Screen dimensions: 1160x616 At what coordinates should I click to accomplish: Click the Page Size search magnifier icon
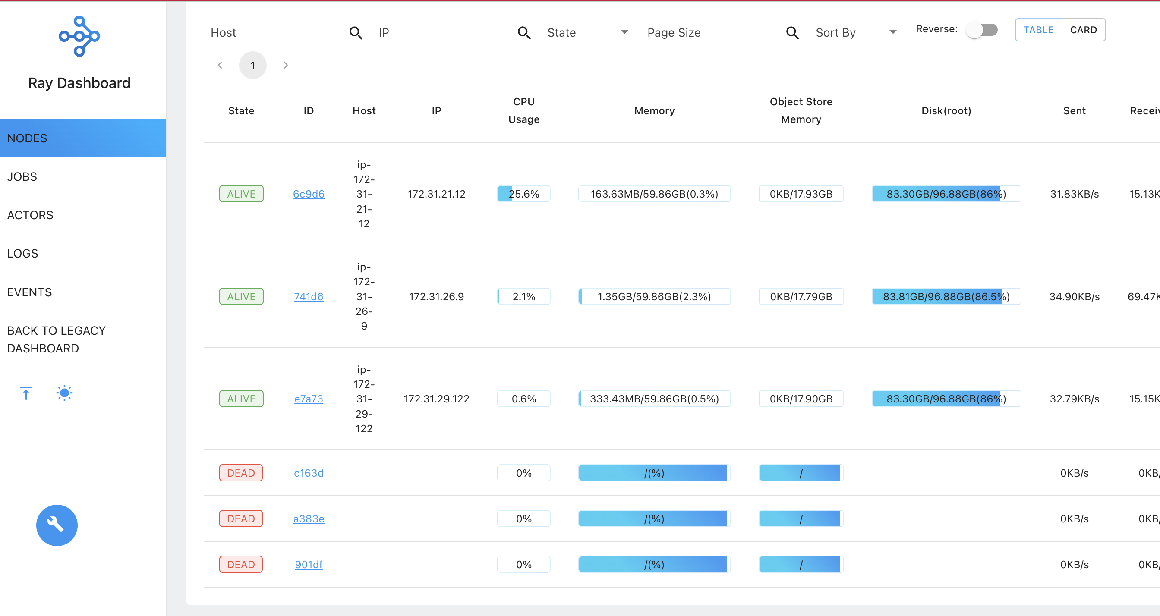click(792, 32)
